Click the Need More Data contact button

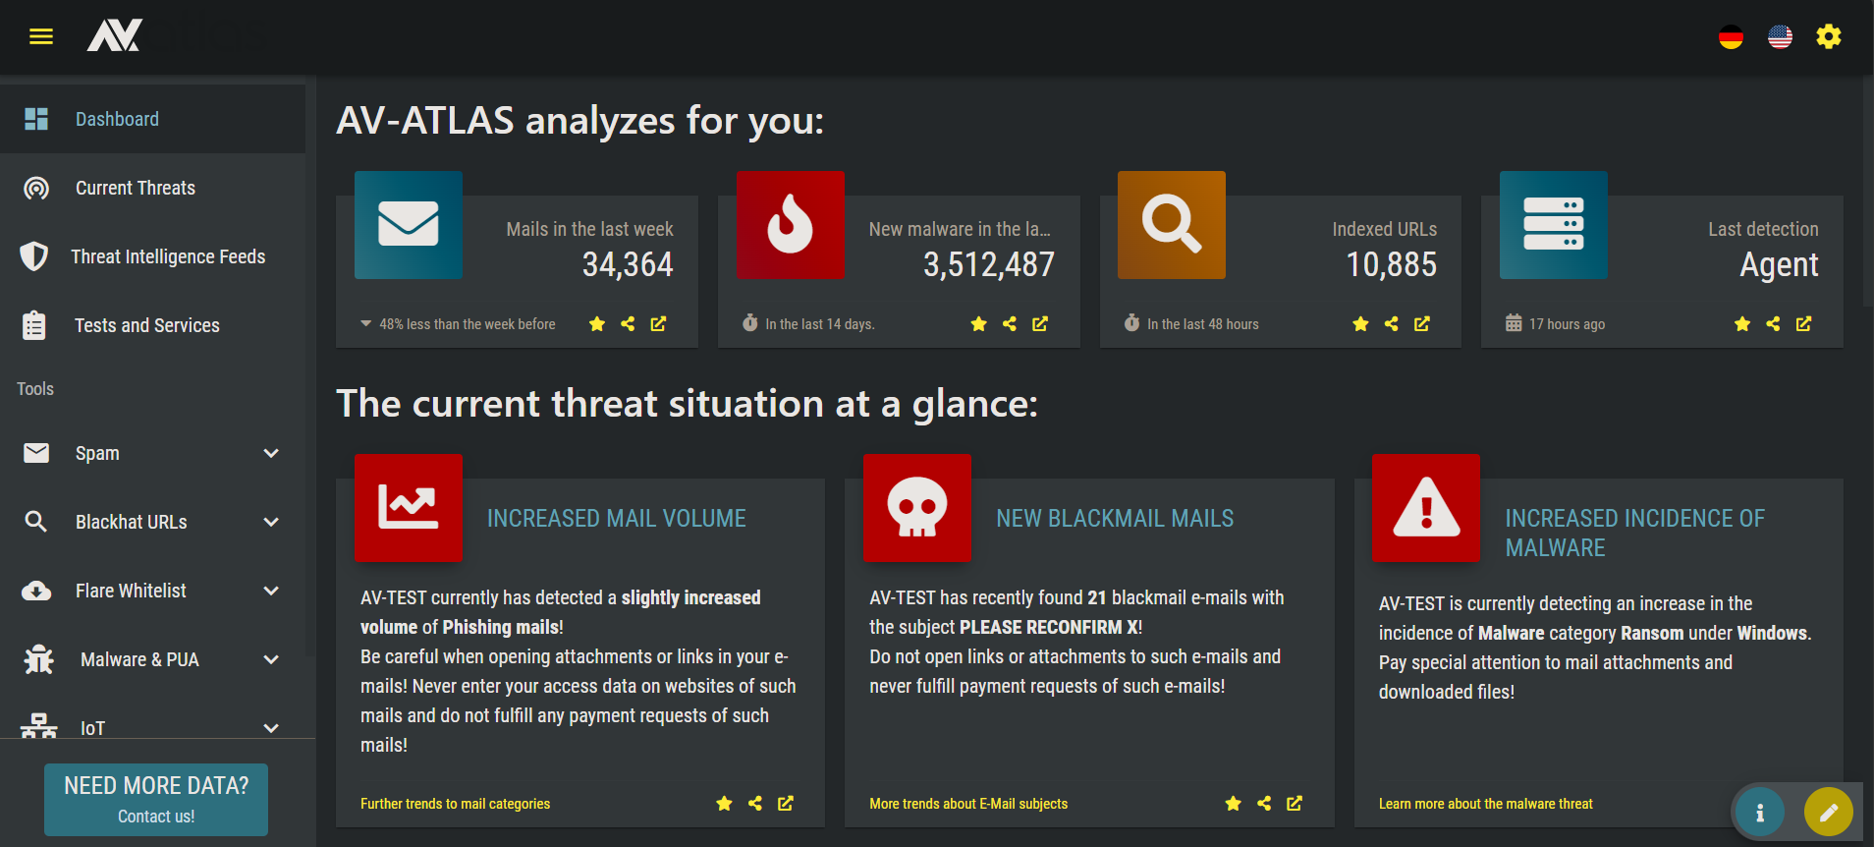click(156, 800)
